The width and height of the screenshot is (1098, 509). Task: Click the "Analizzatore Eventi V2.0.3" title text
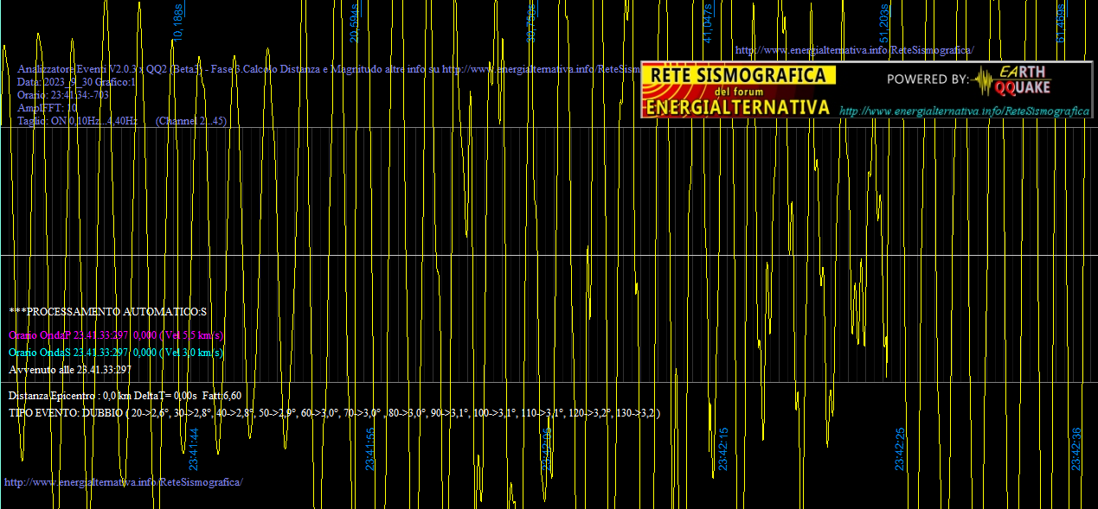(75, 69)
